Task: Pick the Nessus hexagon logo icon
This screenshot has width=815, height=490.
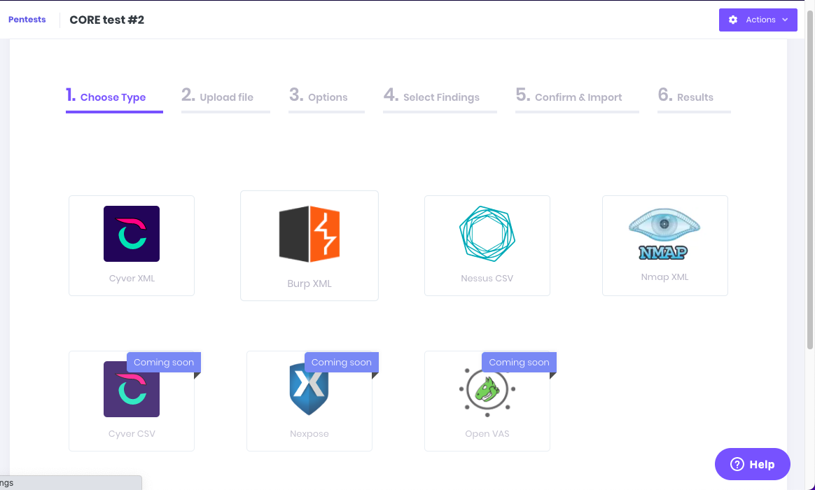Action: point(487,234)
